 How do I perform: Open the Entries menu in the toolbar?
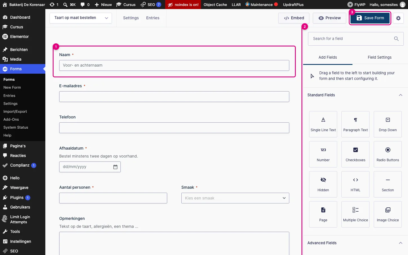click(x=153, y=18)
